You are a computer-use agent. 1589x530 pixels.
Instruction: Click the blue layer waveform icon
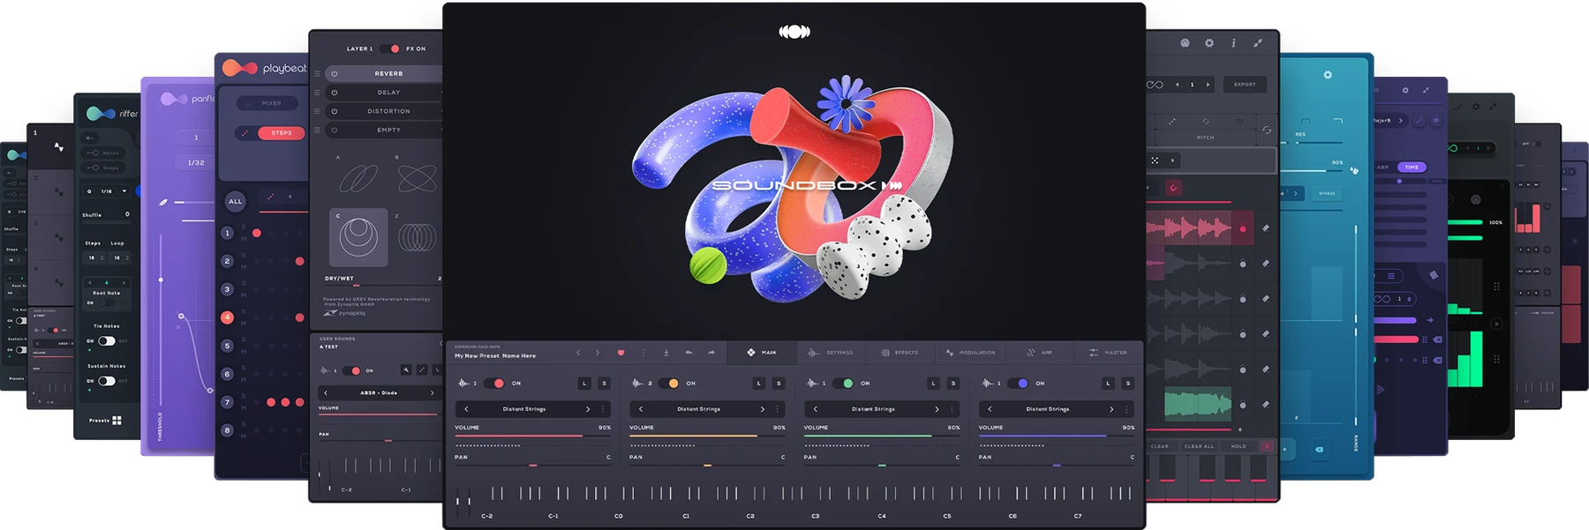click(987, 384)
